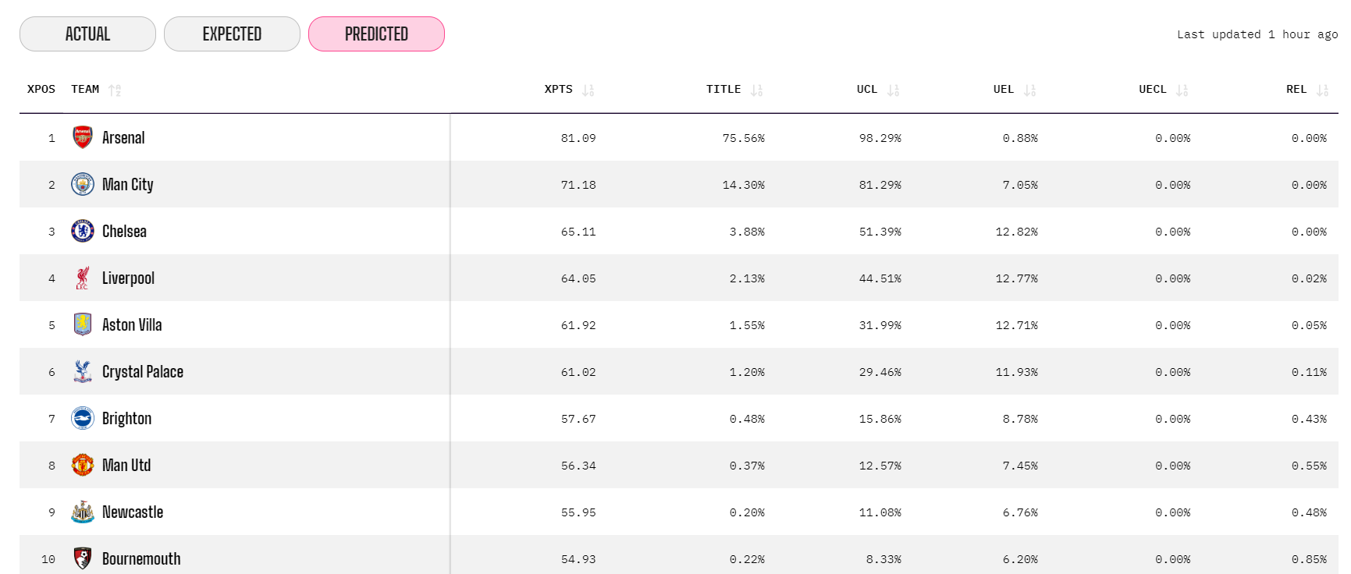
Task: Switch to the EXPECTED table view
Action: pyautogui.click(x=232, y=34)
